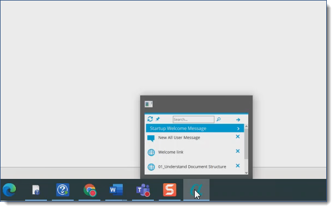Click into the Search field

tap(193, 119)
